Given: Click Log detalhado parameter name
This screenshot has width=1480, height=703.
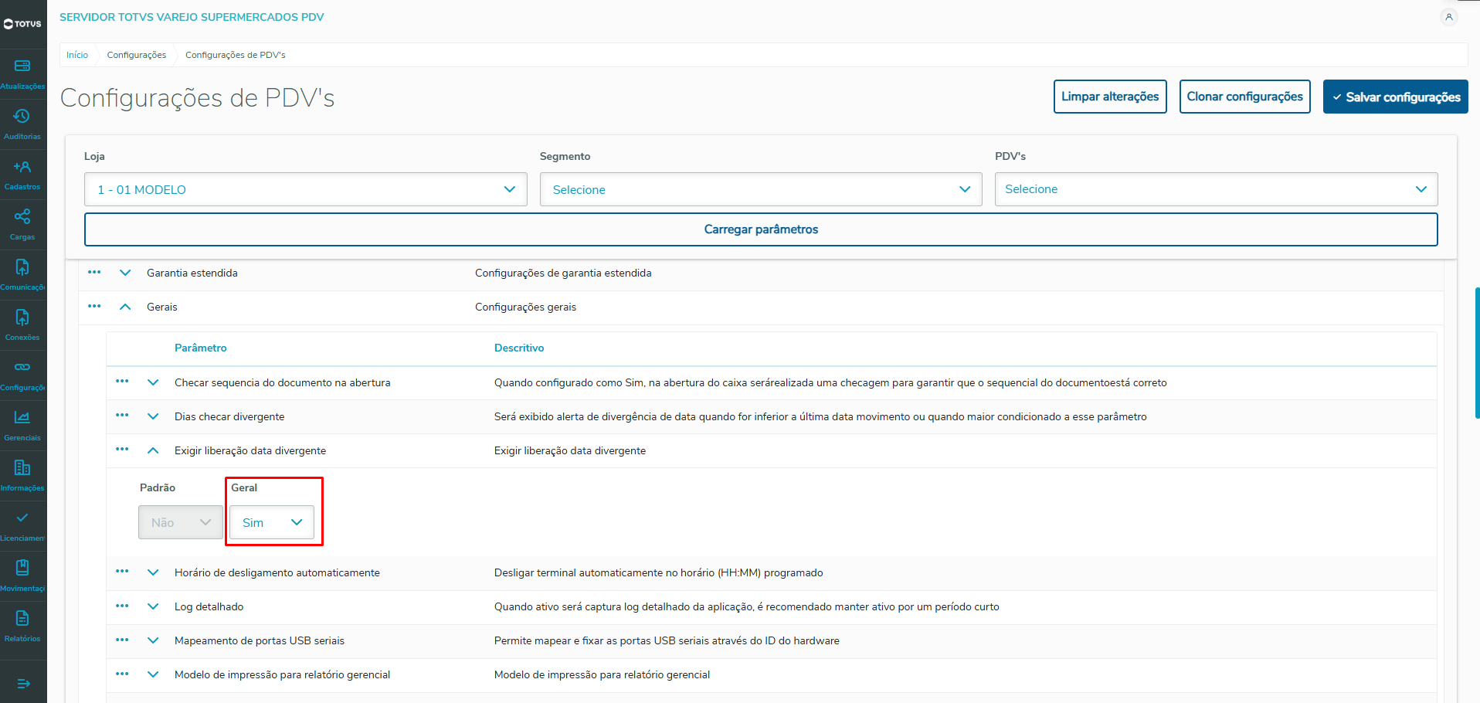Looking at the screenshot, I should 209,606.
